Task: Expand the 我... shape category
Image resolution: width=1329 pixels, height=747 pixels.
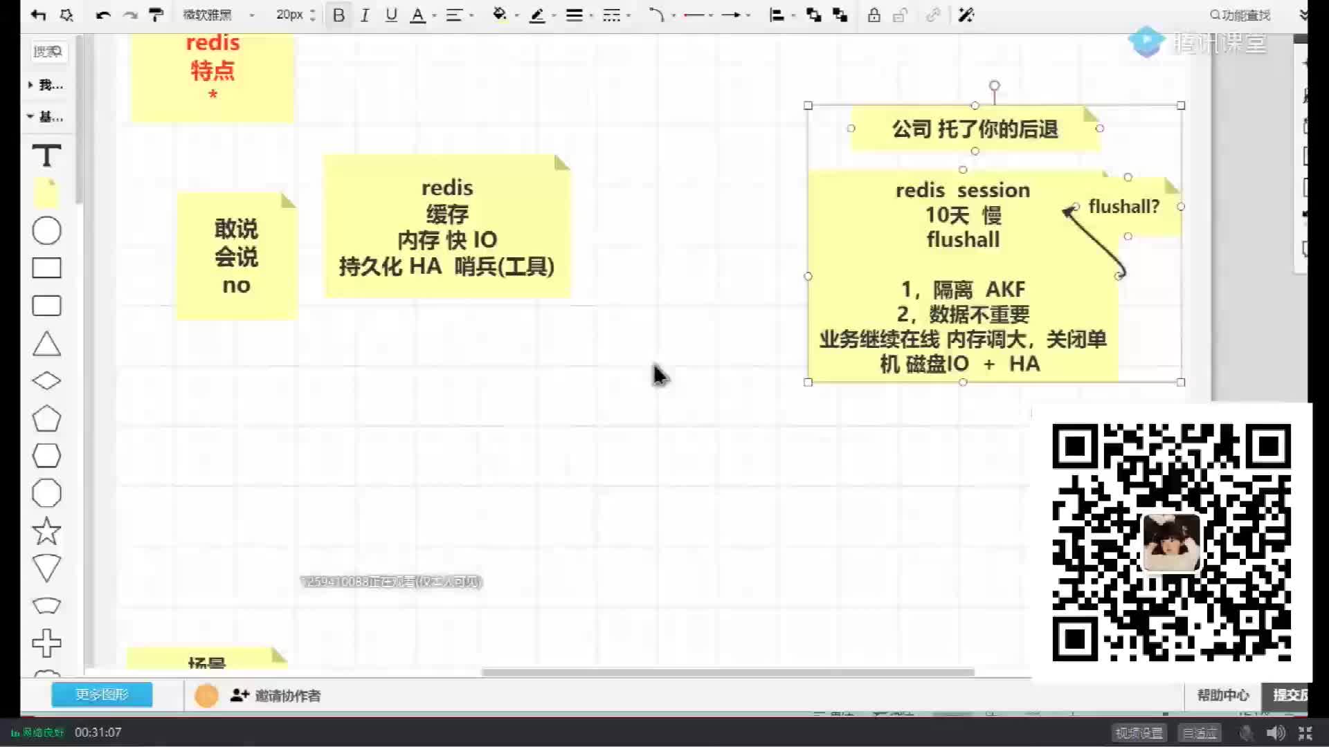Action: (46, 85)
